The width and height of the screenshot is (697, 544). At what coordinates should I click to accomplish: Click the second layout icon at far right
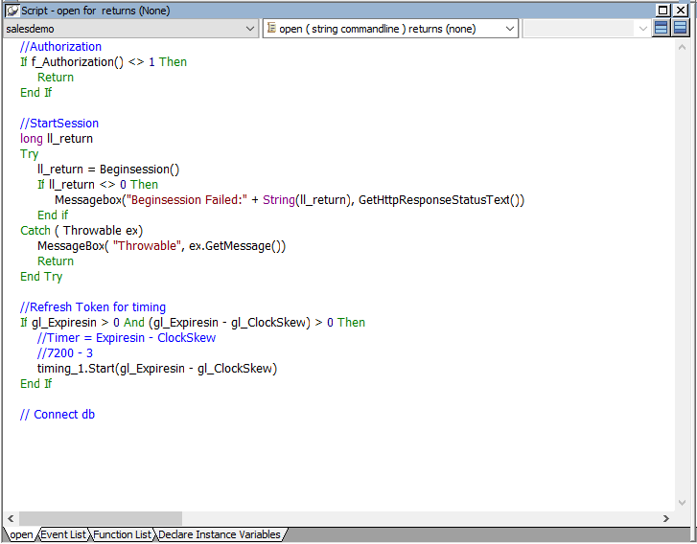(680, 29)
